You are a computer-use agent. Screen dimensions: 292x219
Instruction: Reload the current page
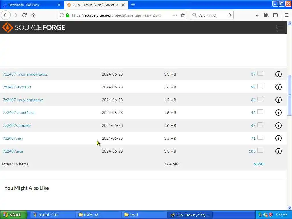(x=24, y=15)
